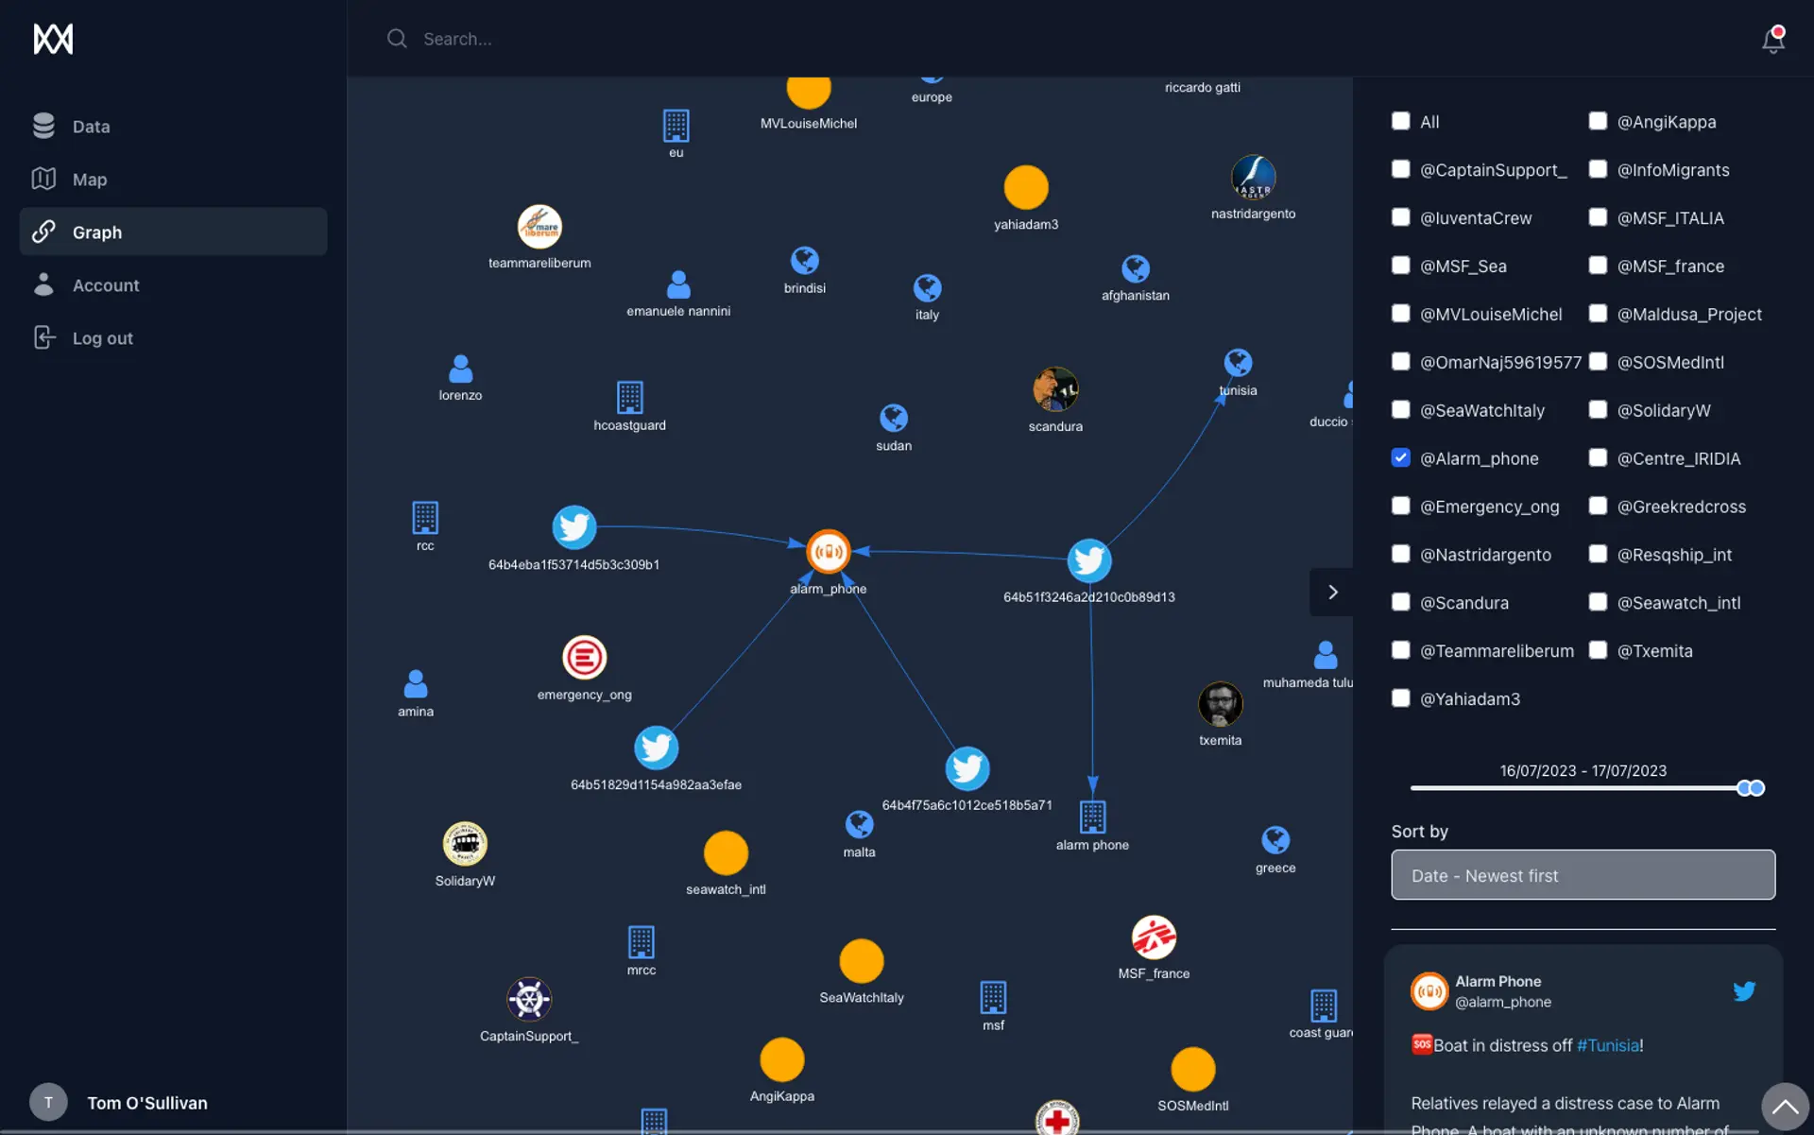Viewport: 1814px width, 1135px height.
Task: Go to the Data menu item
Action: point(91,127)
